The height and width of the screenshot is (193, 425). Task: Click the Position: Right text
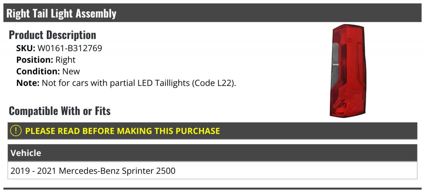pos(46,60)
